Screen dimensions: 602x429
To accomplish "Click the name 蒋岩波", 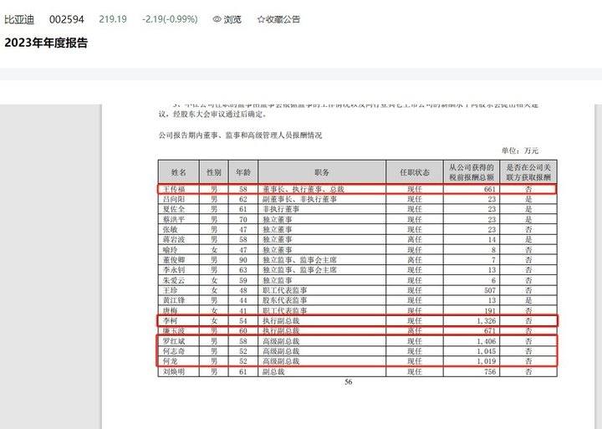I will [174, 239].
